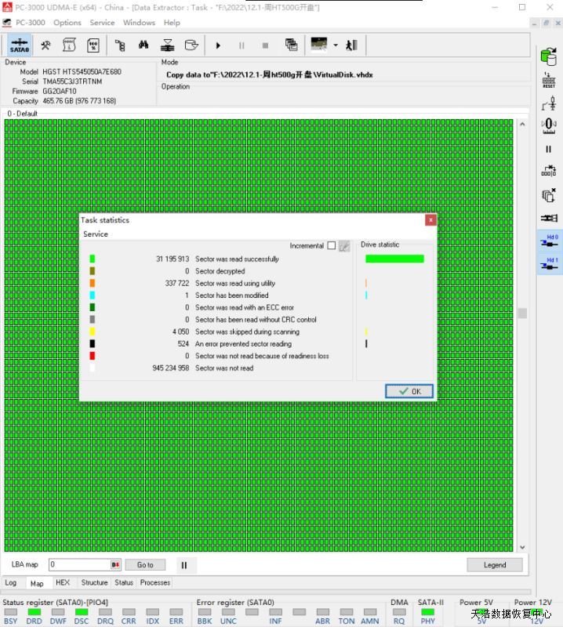Click the exit running-man icon in toolbar
The image size is (563, 627).
[x=351, y=45]
